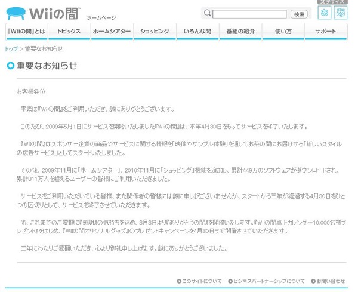The height and width of the screenshot is (292, 358).
Task: Click the arrow icon beside このサイトについて
Action: (179, 281)
